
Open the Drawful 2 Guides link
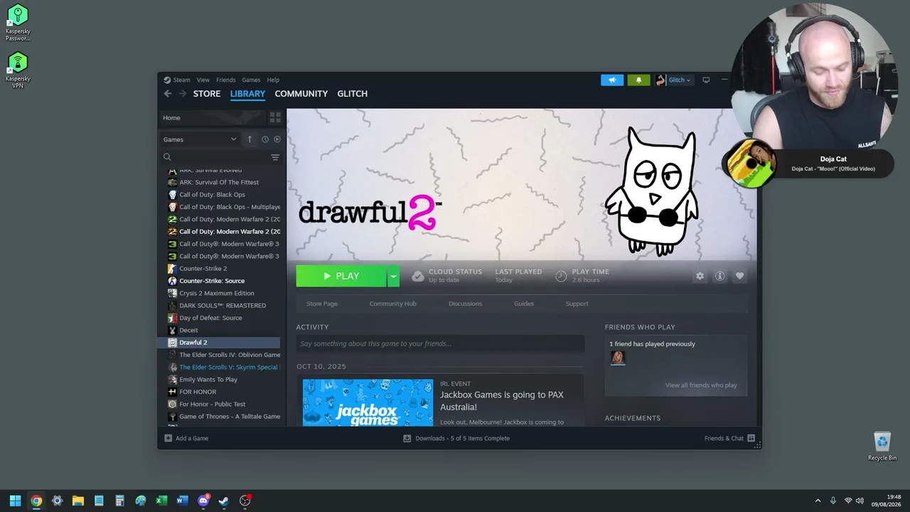click(524, 304)
